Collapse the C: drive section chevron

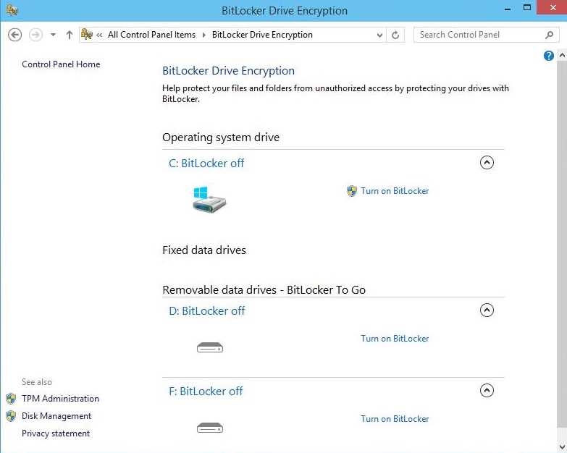[x=487, y=163]
